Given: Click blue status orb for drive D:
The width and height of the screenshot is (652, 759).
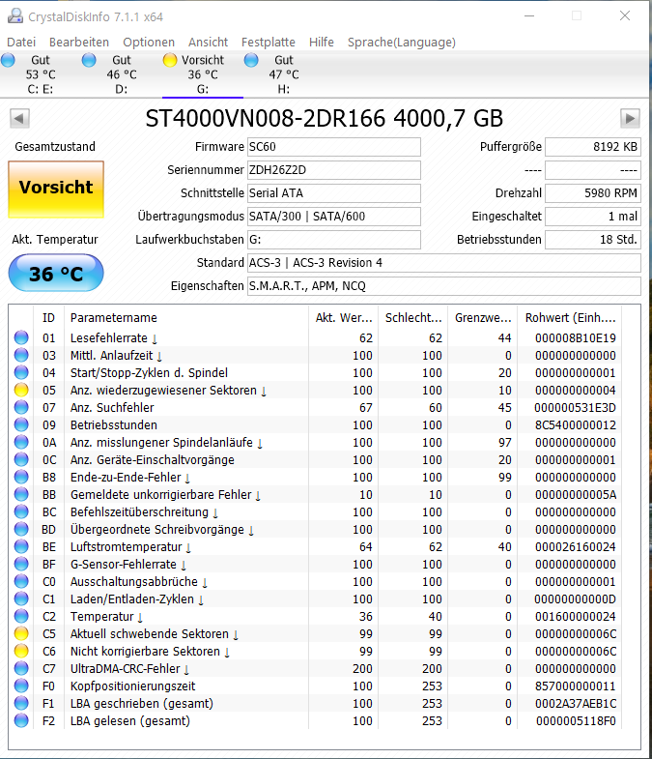Looking at the screenshot, I should pos(89,60).
